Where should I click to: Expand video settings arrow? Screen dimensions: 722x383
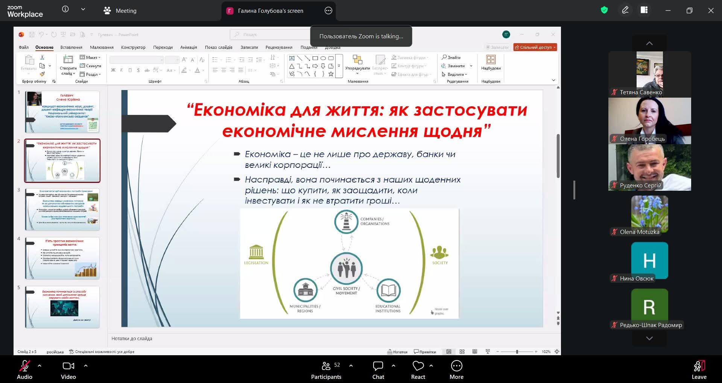(86, 365)
